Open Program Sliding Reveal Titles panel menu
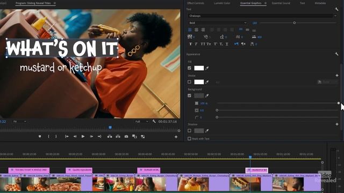The width and height of the screenshot is (344, 193). click(55, 3)
